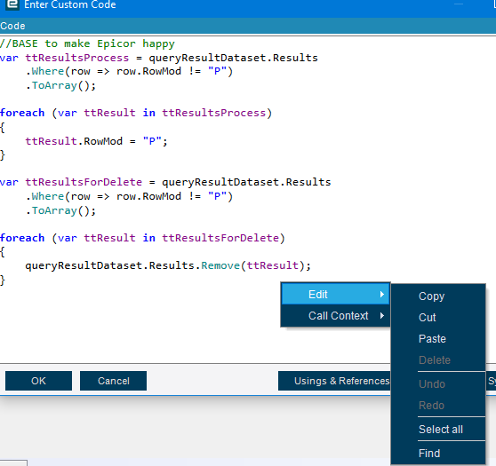Choose Copy from the Edit submenu

click(x=431, y=296)
